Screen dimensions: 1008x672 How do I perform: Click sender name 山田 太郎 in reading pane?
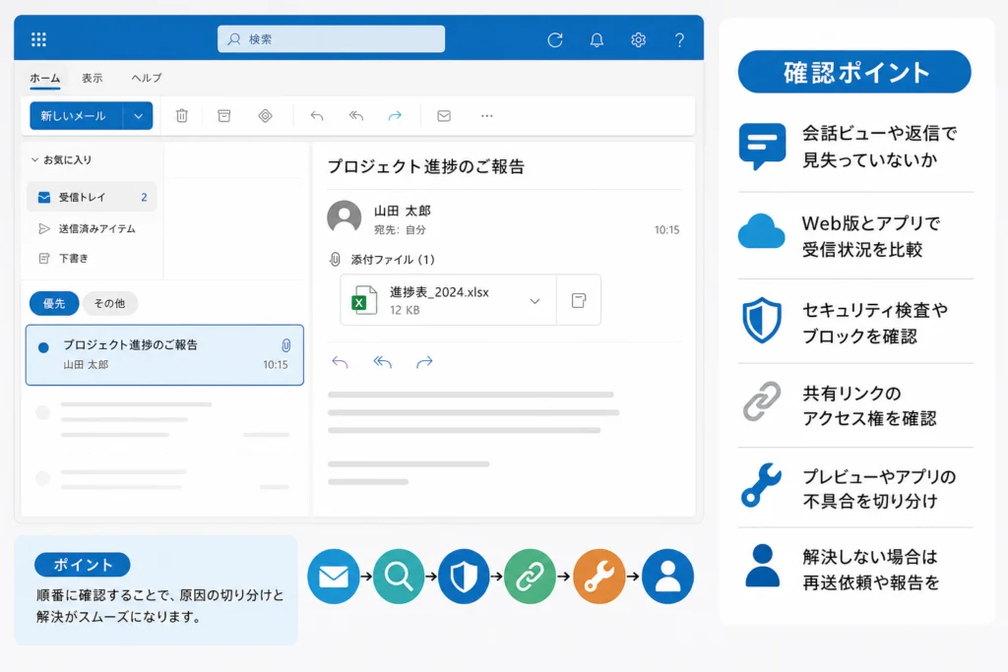(x=403, y=211)
